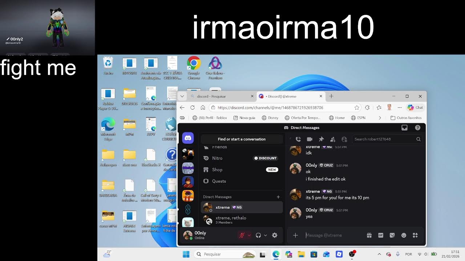
Task: Show more favorites bar items chevron
Action: 380,118
